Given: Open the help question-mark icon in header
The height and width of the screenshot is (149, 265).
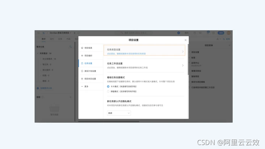Looking at the screenshot, I should (x=214, y=33).
